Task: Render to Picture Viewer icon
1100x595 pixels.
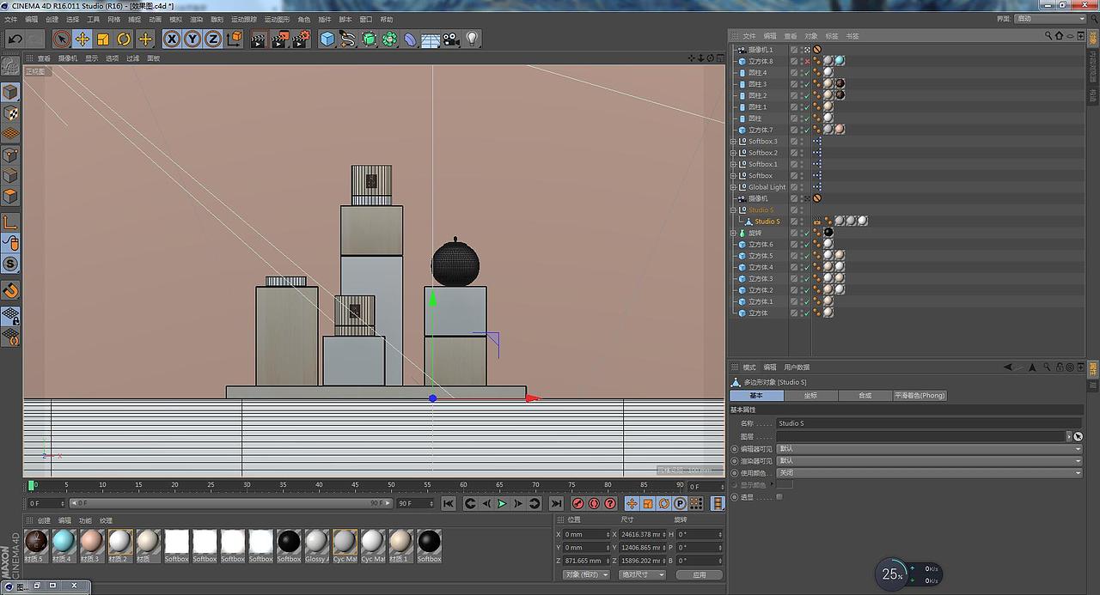Action: coord(280,39)
